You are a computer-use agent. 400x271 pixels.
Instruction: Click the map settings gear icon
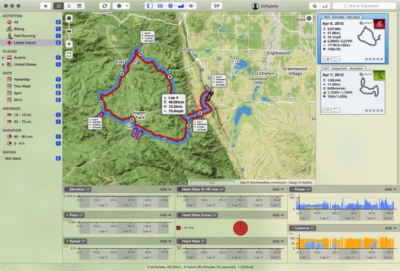(x=309, y=19)
